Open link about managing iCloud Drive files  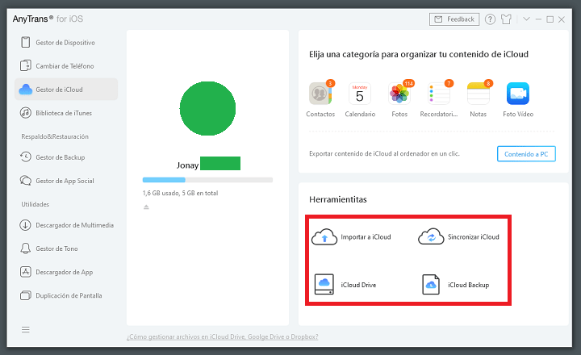pyautogui.click(x=223, y=336)
